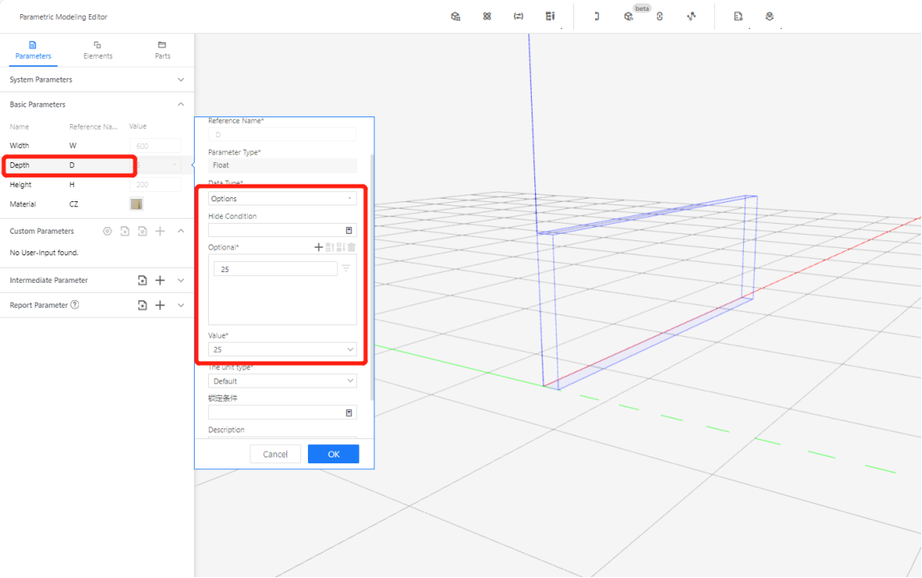The height and width of the screenshot is (578, 922).
Task: Click the Report Parameter help icon
Action: click(75, 305)
